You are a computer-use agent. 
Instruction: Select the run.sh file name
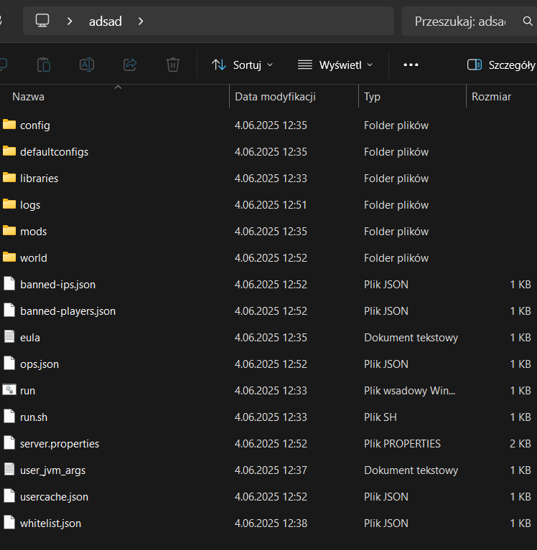34,417
